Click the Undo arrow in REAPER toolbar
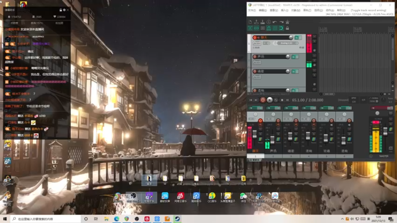Screen dimensions: 397x223 pyautogui.click(x=275, y=22)
